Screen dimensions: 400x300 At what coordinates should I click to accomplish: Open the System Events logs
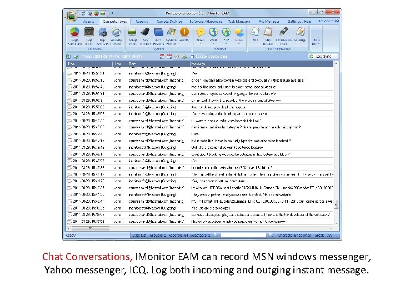171,36
